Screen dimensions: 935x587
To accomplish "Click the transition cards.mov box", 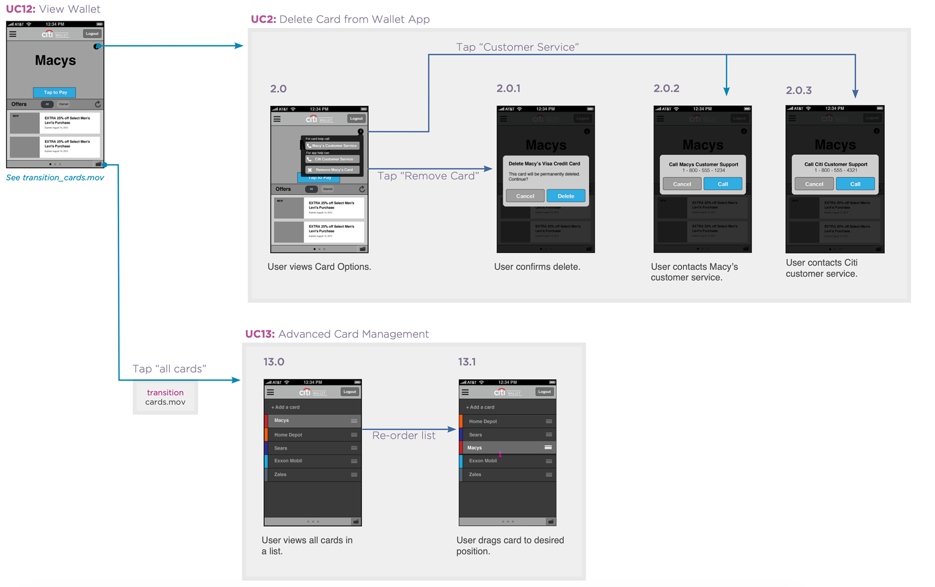I will (x=166, y=398).
